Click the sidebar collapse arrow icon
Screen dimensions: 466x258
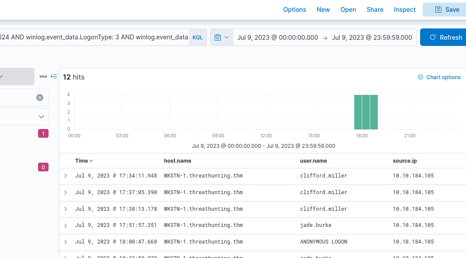point(54,77)
